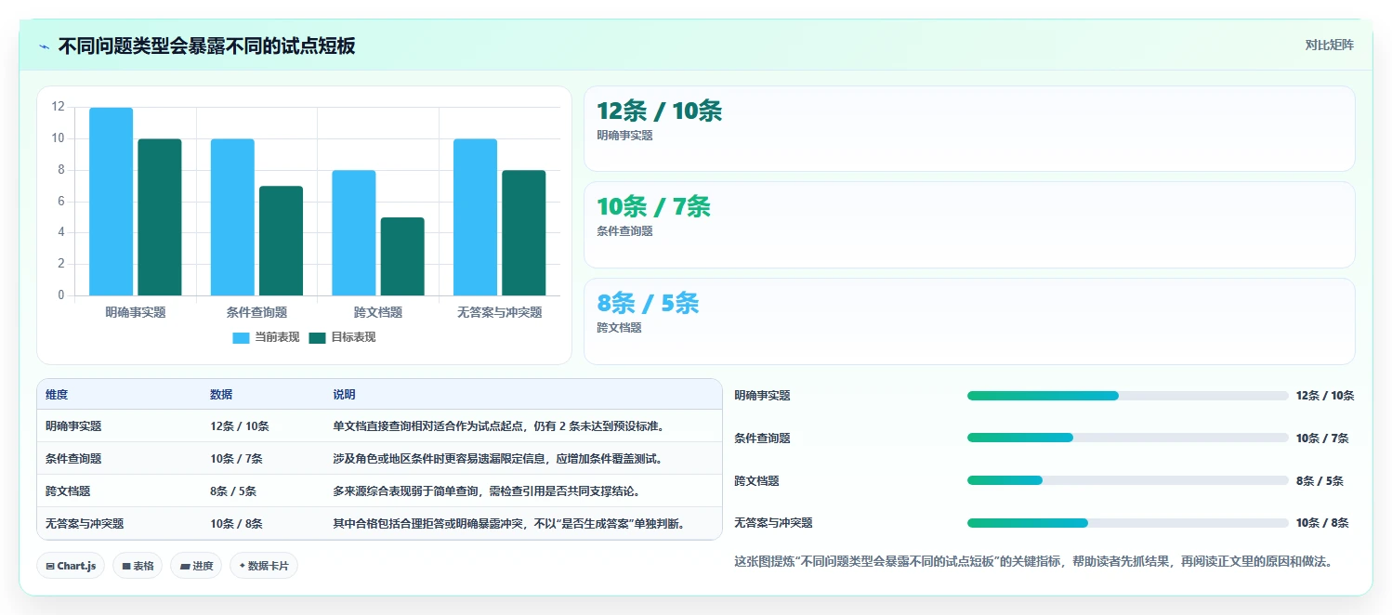Click the 跨文档题 label beside progress bar
Image resolution: width=1392 pixels, height=615 pixels.
[x=756, y=481]
